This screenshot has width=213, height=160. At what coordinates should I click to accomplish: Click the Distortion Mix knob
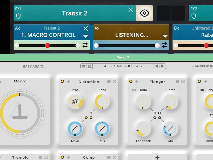pyautogui.click(x=102, y=129)
